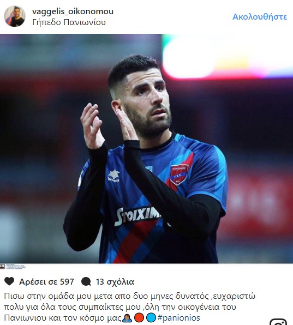This screenshot has height=325, width=293.
Task: Click the player's clapping hands in the photo
Action: tap(108, 124)
